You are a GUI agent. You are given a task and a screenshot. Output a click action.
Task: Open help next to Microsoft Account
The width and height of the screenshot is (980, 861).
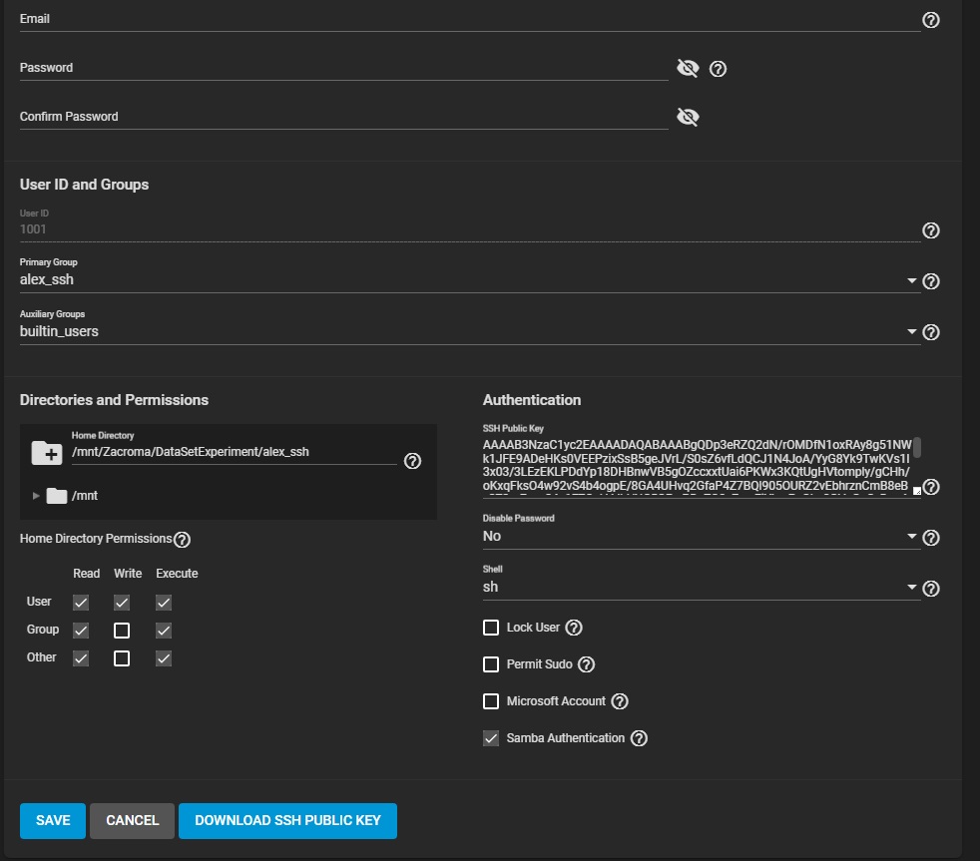tap(620, 701)
